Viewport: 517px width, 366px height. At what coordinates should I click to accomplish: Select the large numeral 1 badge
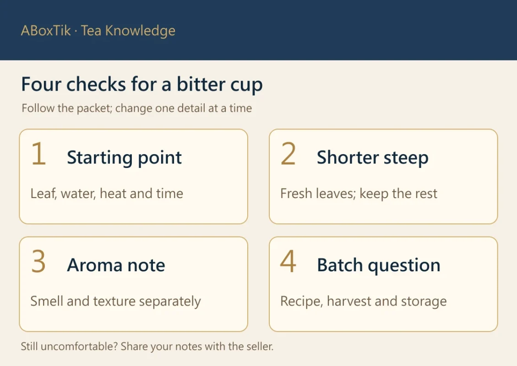[38, 154]
